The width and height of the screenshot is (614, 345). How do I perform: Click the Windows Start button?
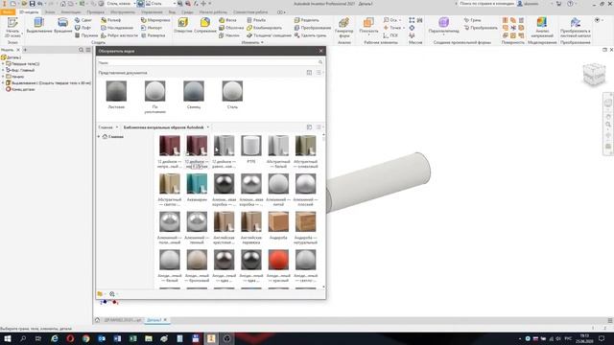tap(7, 338)
